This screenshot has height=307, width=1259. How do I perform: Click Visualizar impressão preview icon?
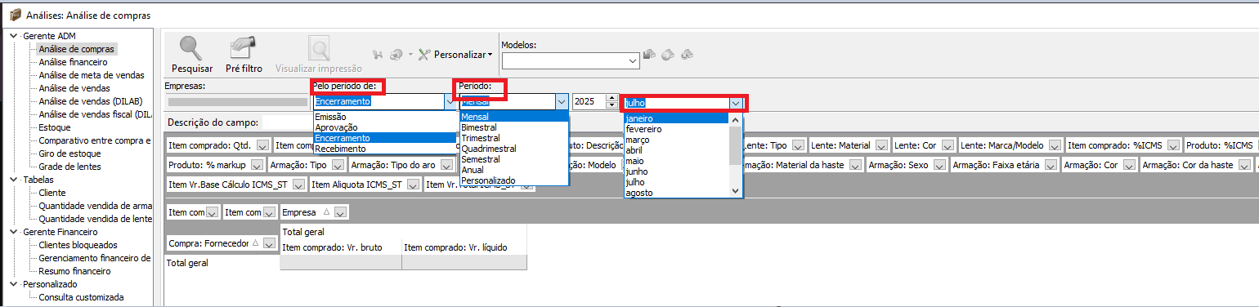318,55
